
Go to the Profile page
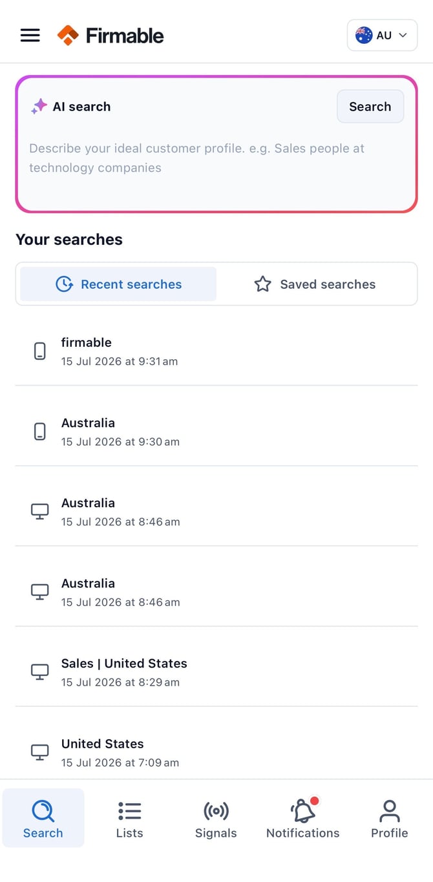pos(389,819)
